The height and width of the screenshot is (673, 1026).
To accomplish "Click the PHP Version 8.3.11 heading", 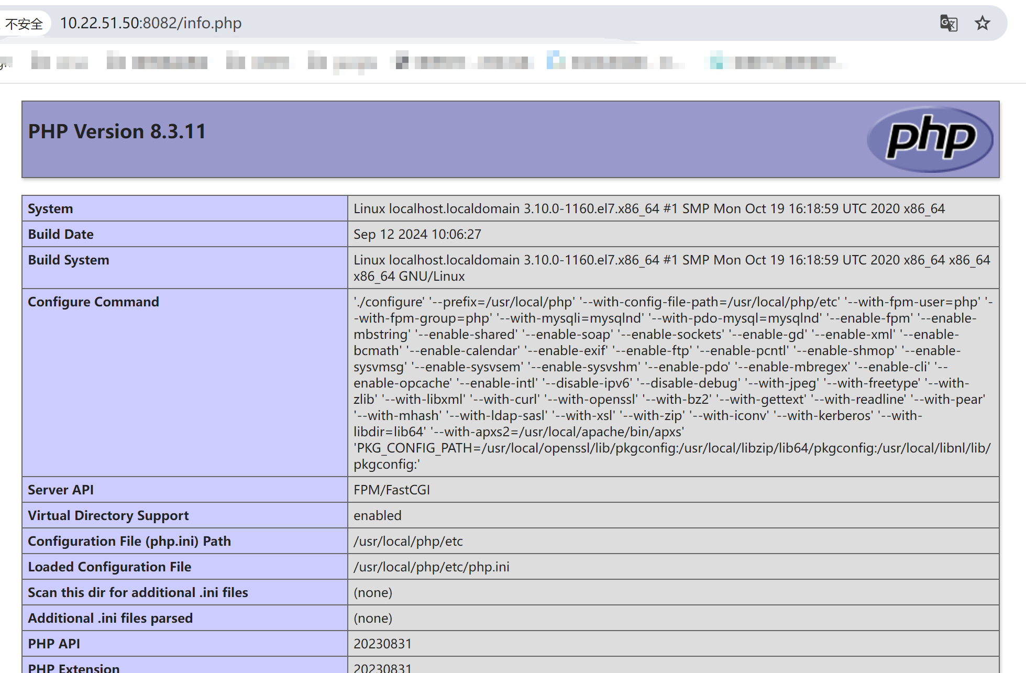I will pos(117,131).
